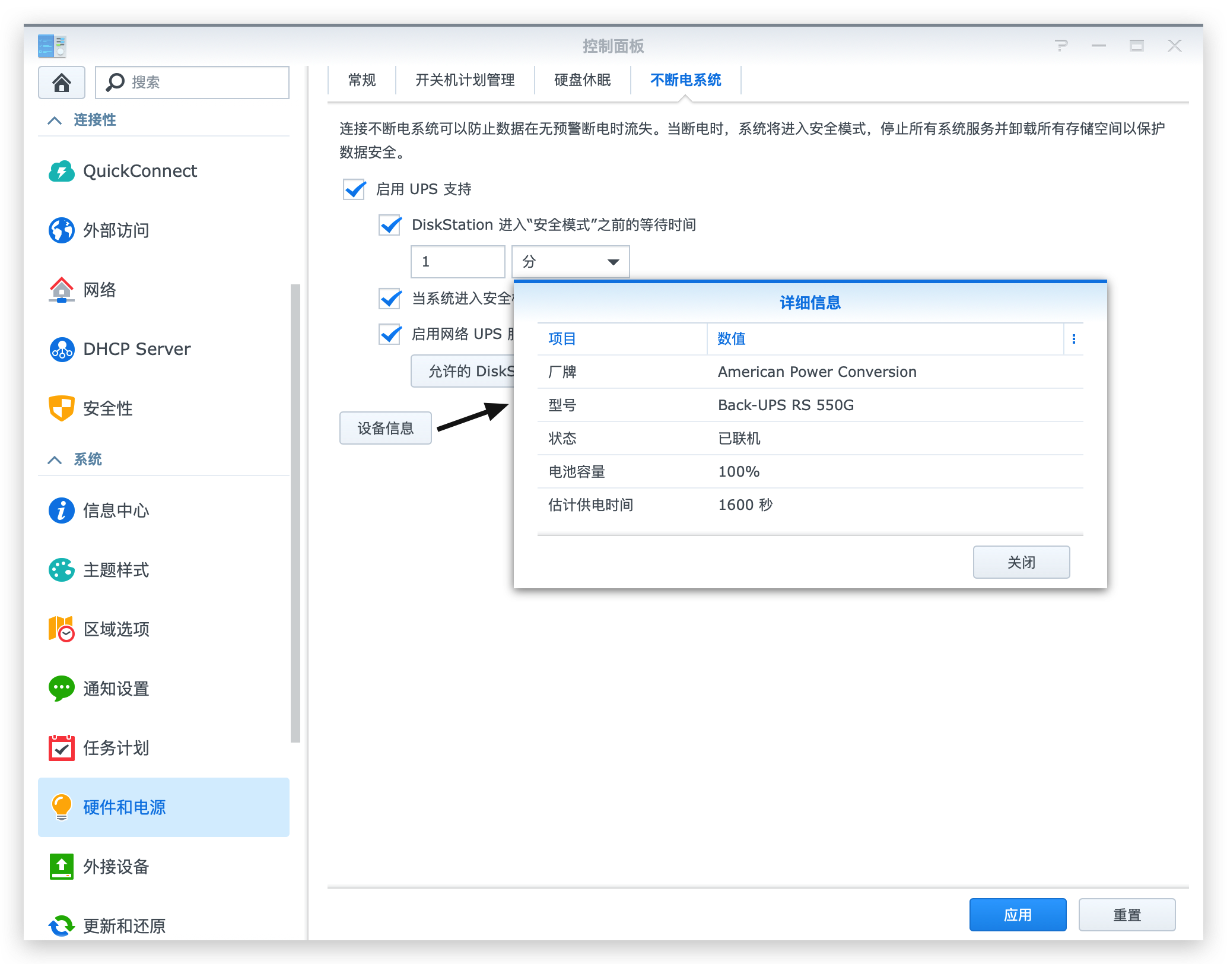
Task: Click the column options three-dot icon
Action: click(1073, 339)
